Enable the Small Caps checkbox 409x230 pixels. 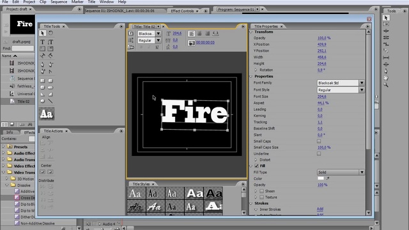tap(319, 141)
